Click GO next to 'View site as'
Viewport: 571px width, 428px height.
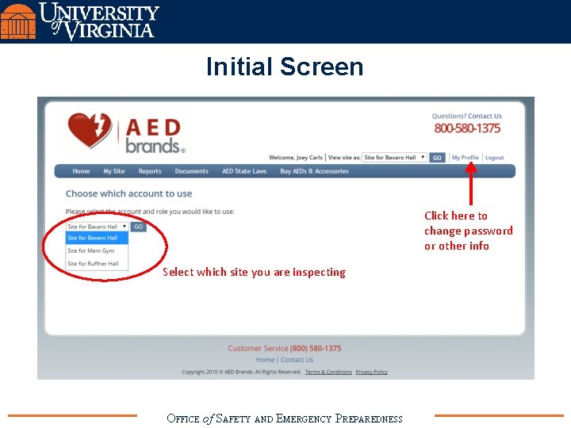click(437, 158)
